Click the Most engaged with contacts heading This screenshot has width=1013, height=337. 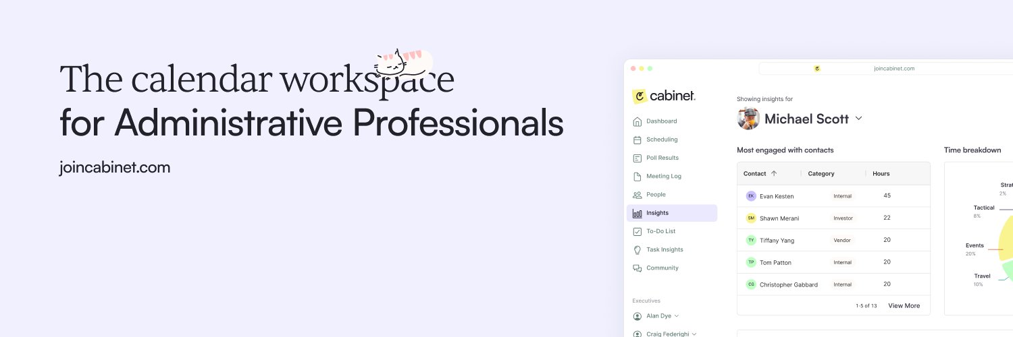click(785, 150)
